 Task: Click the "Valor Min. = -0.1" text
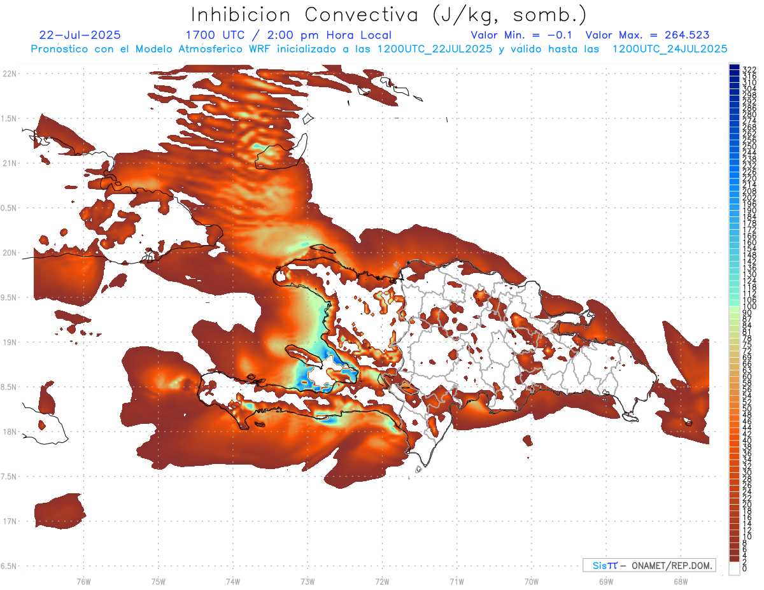tap(525, 35)
